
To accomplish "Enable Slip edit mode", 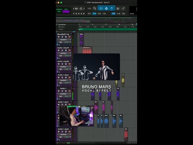I will click(59, 12).
